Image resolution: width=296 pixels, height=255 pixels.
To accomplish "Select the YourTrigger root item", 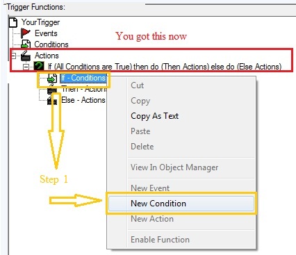I will coord(40,22).
